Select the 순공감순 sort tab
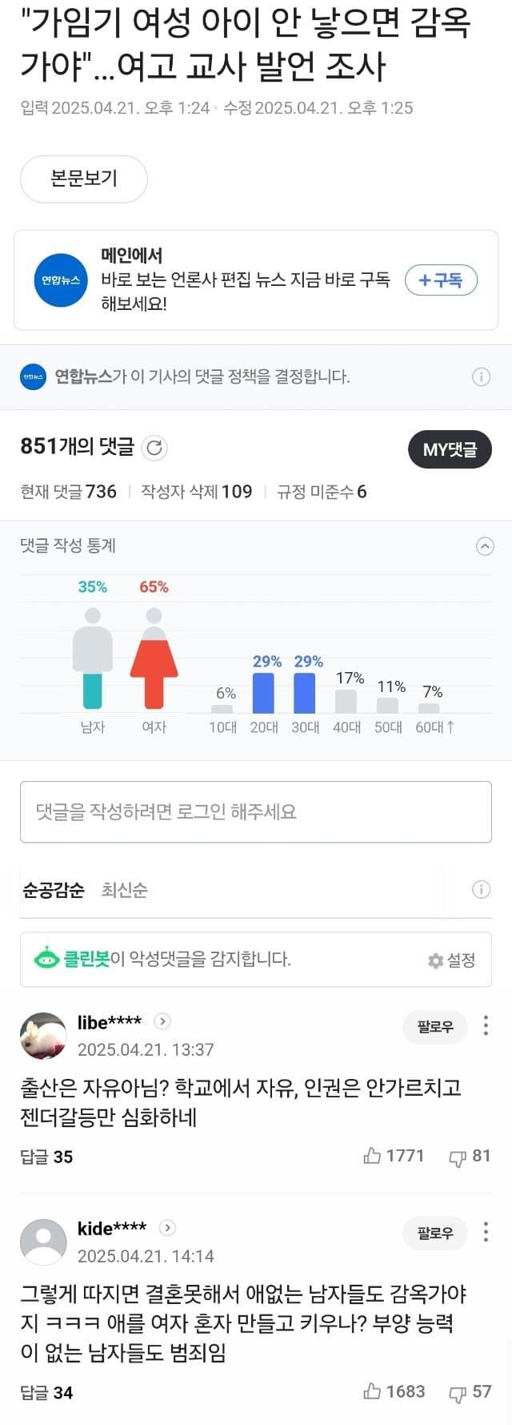The height and width of the screenshot is (1425, 512). point(54,890)
